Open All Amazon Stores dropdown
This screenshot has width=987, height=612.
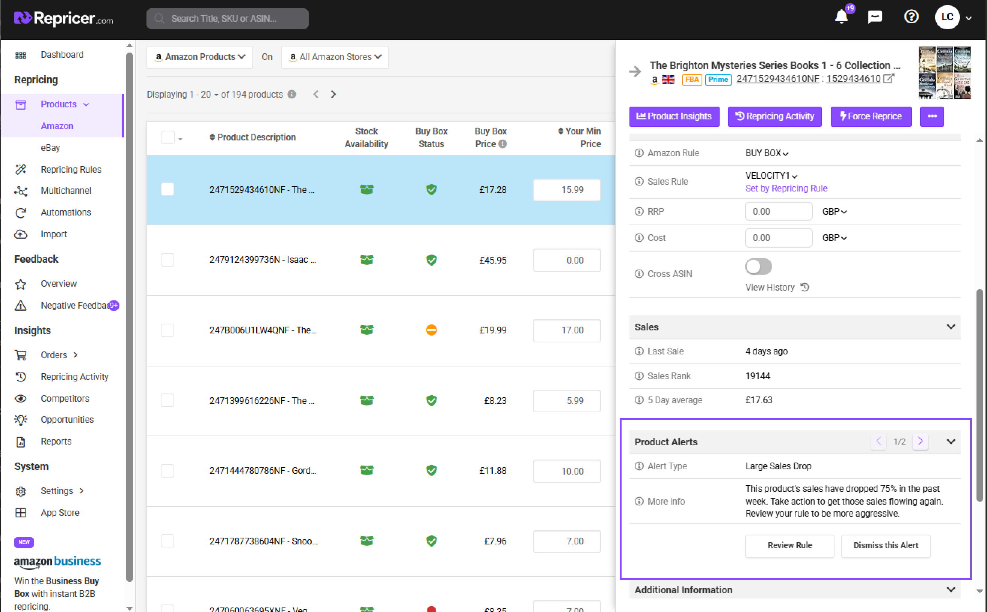click(x=335, y=57)
